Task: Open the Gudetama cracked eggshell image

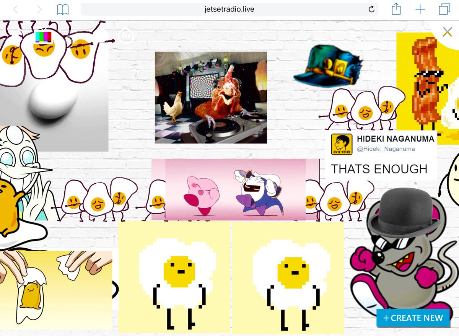Action: 56,290
